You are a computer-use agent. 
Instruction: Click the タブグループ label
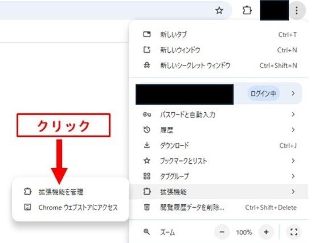click(174, 176)
